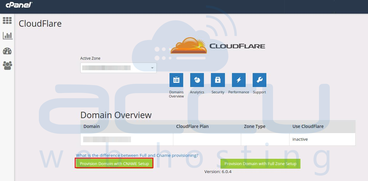Open the Security lock icon
Screen dimensions: 368x181
tap(218, 80)
